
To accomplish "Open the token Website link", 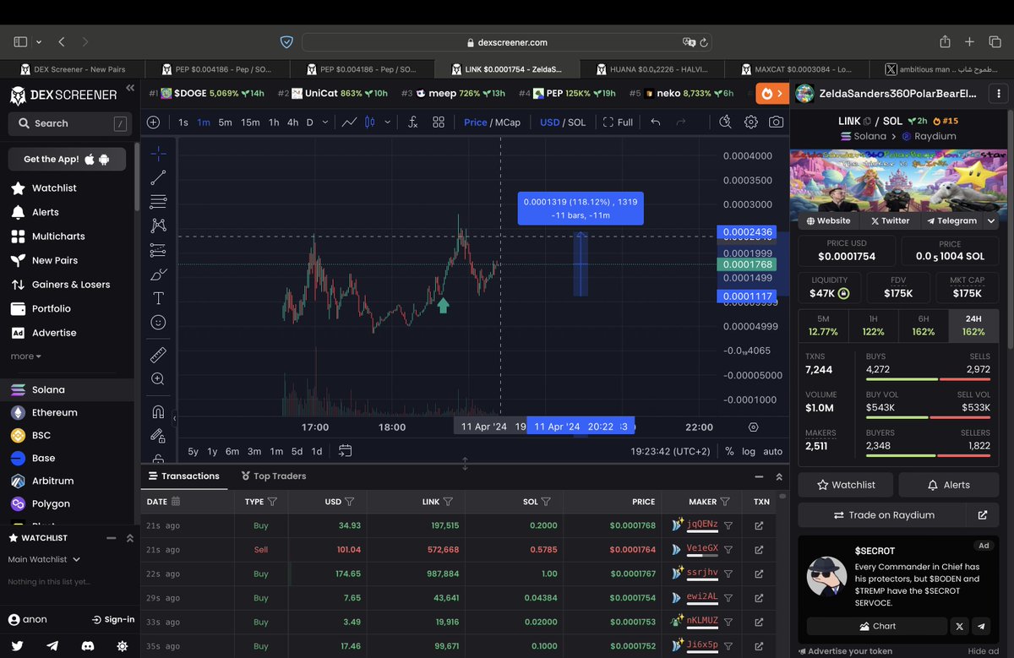I will (828, 220).
